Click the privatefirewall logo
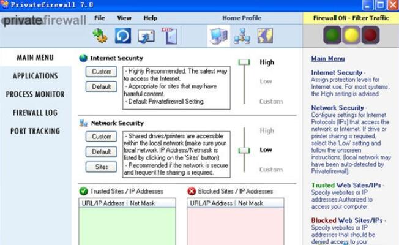This screenshot has width=399, height=245. click(x=44, y=20)
